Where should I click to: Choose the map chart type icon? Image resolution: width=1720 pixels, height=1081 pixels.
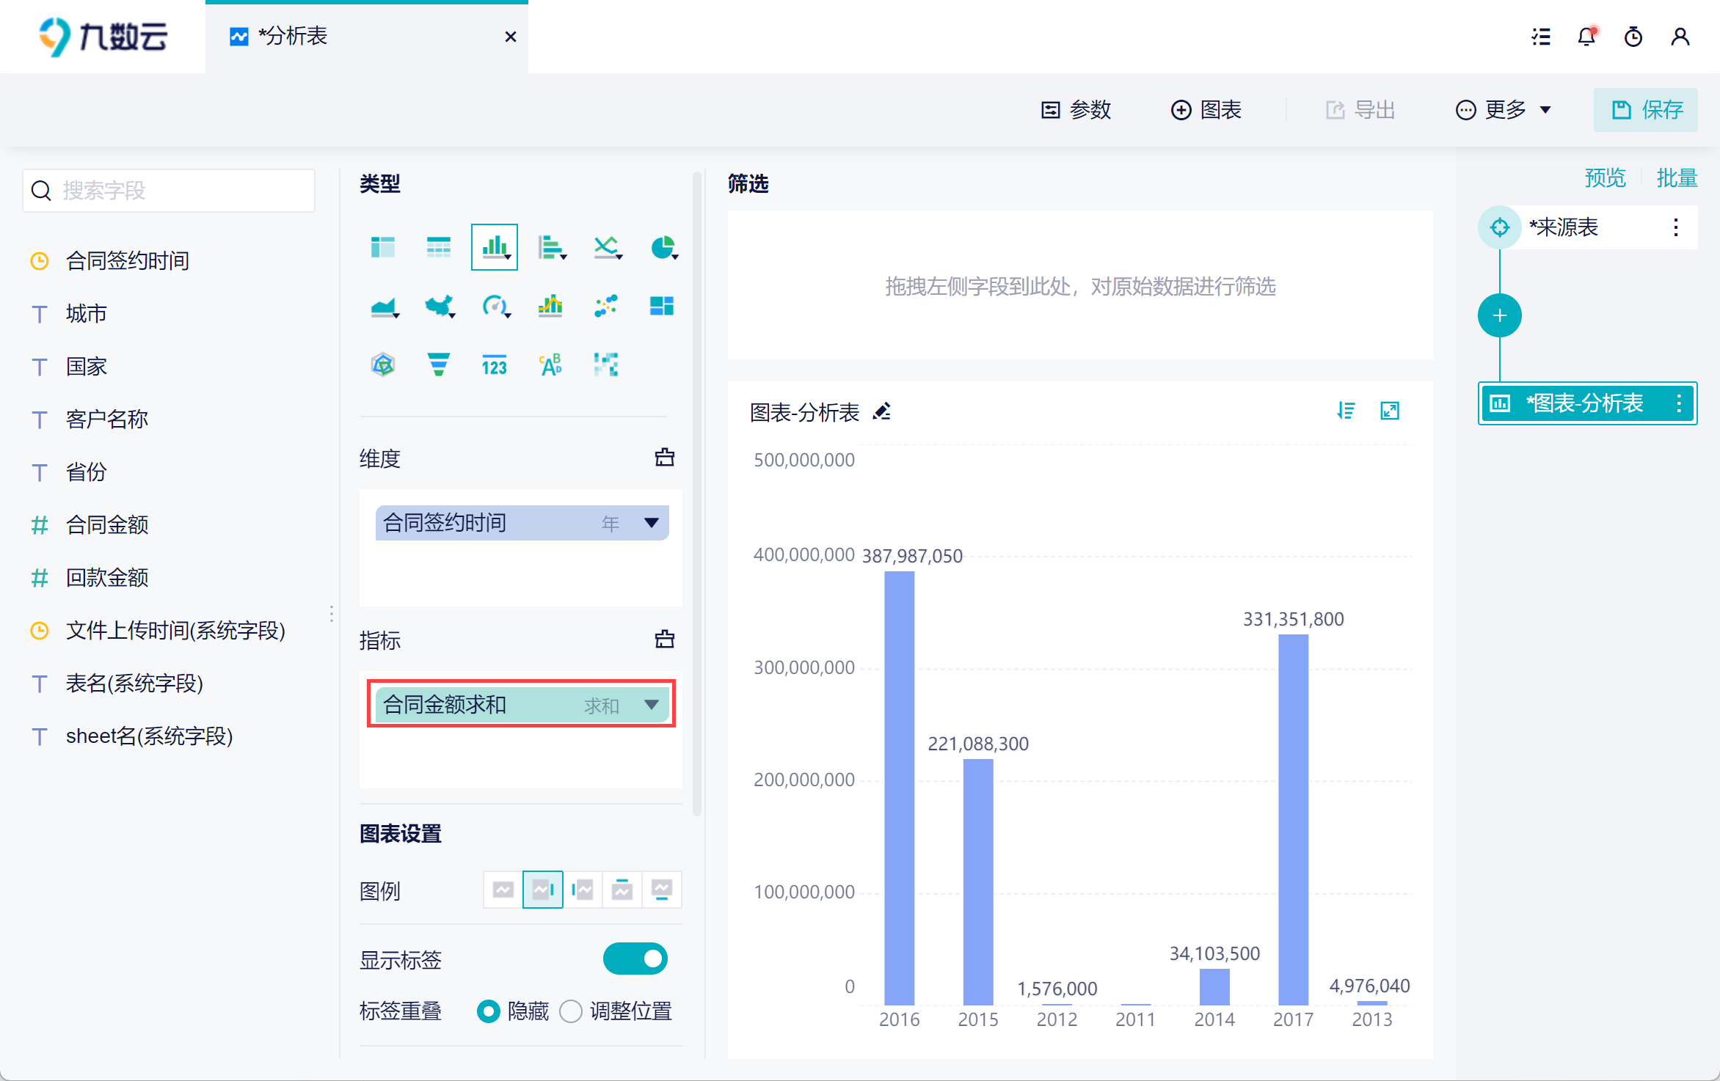[x=439, y=306]
